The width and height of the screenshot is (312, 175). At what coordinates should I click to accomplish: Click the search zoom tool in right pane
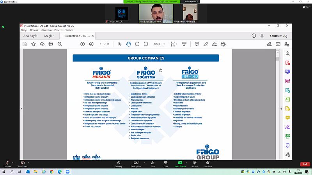click(x=287, y=53)
